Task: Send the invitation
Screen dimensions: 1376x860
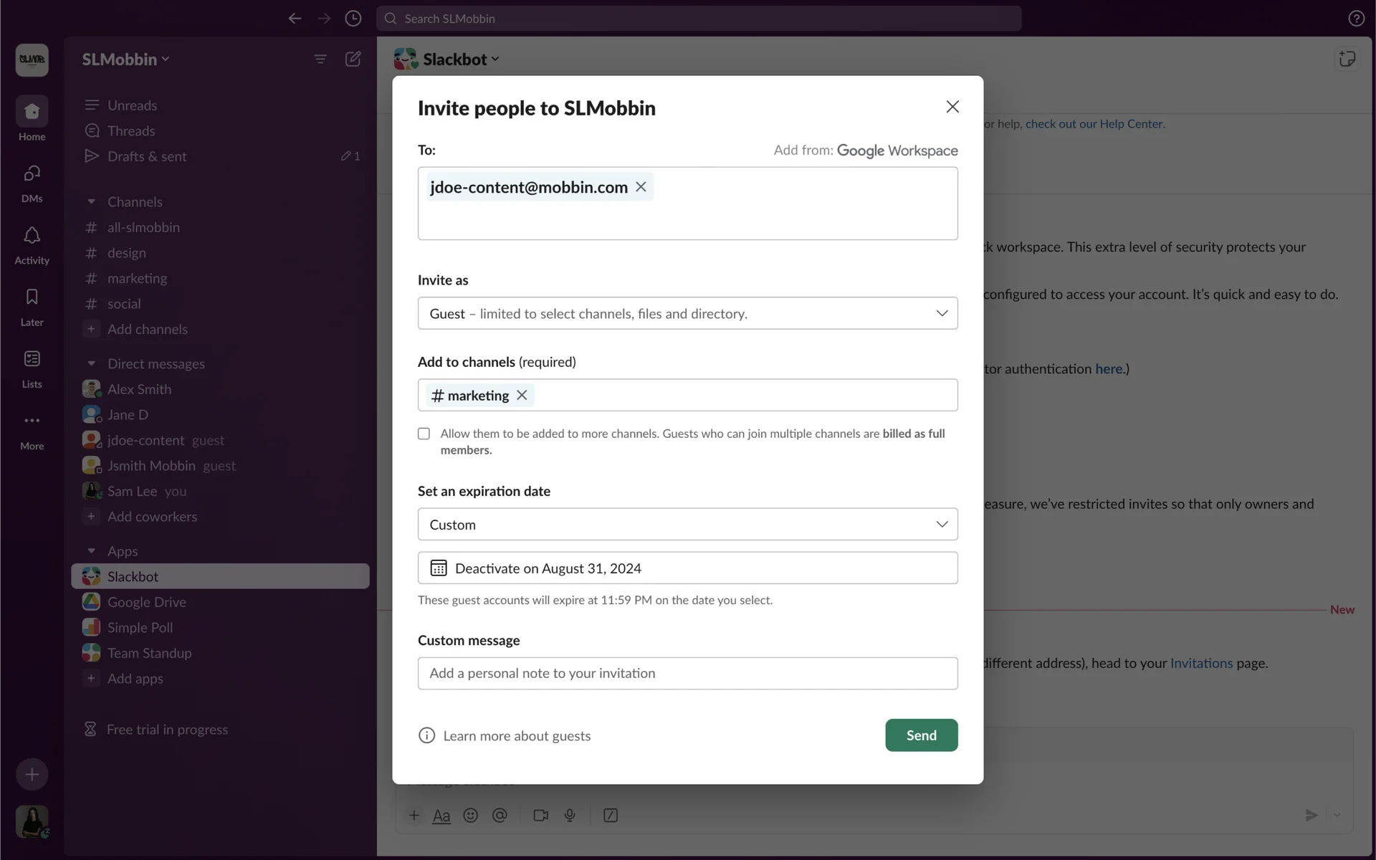Action: (921, 735)
